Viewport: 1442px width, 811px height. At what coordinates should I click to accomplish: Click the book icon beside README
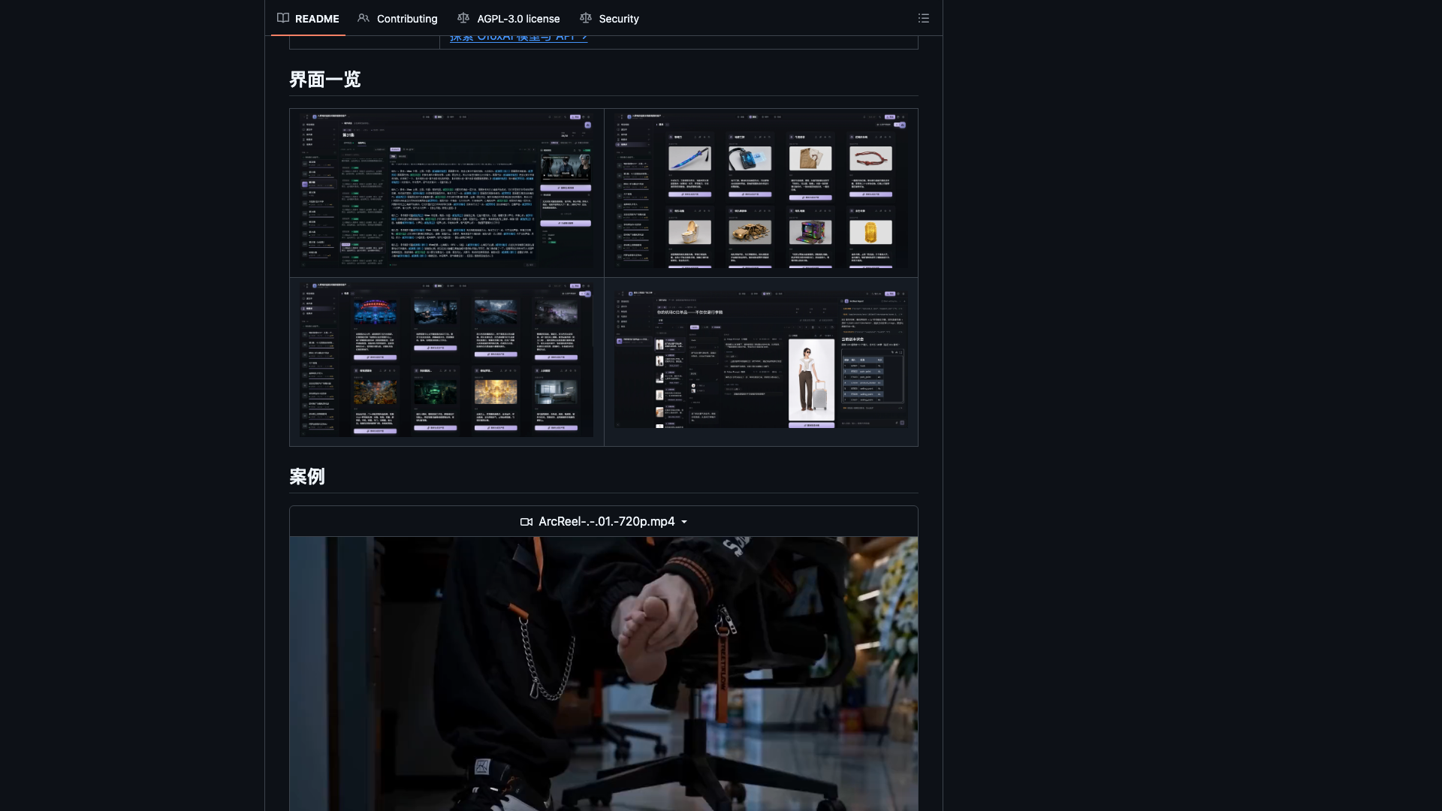tap(283, 18)
